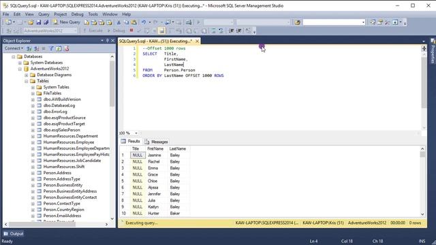436x245 pixels.
Task: Click the Properties Window toolbar icon
Action: click(380, 22)
